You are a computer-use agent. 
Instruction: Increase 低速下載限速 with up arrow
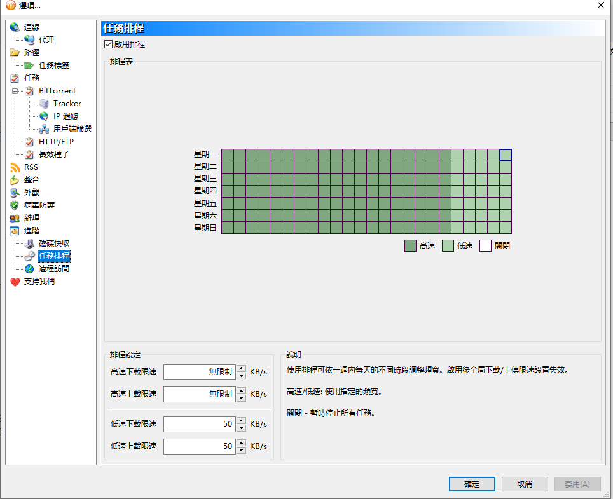pos(241,420)
